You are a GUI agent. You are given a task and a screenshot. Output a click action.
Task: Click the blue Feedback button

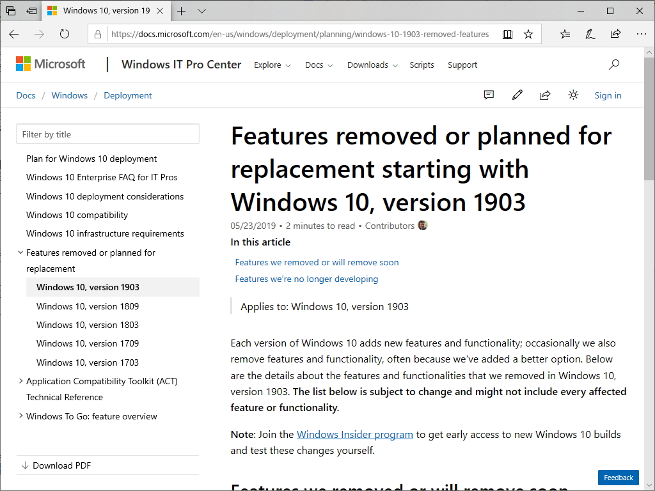pos(618,478)
